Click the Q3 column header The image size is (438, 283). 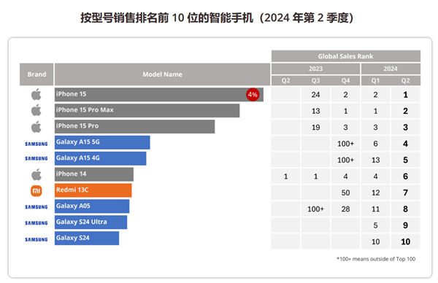point(315,81)
